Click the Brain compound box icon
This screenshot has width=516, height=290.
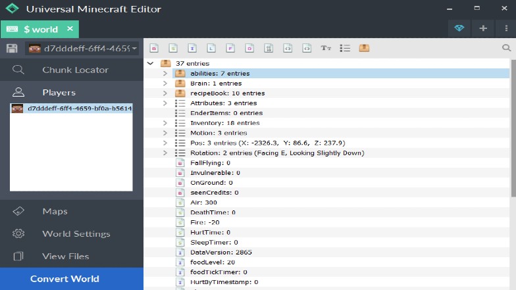click(x=180, y=83)
